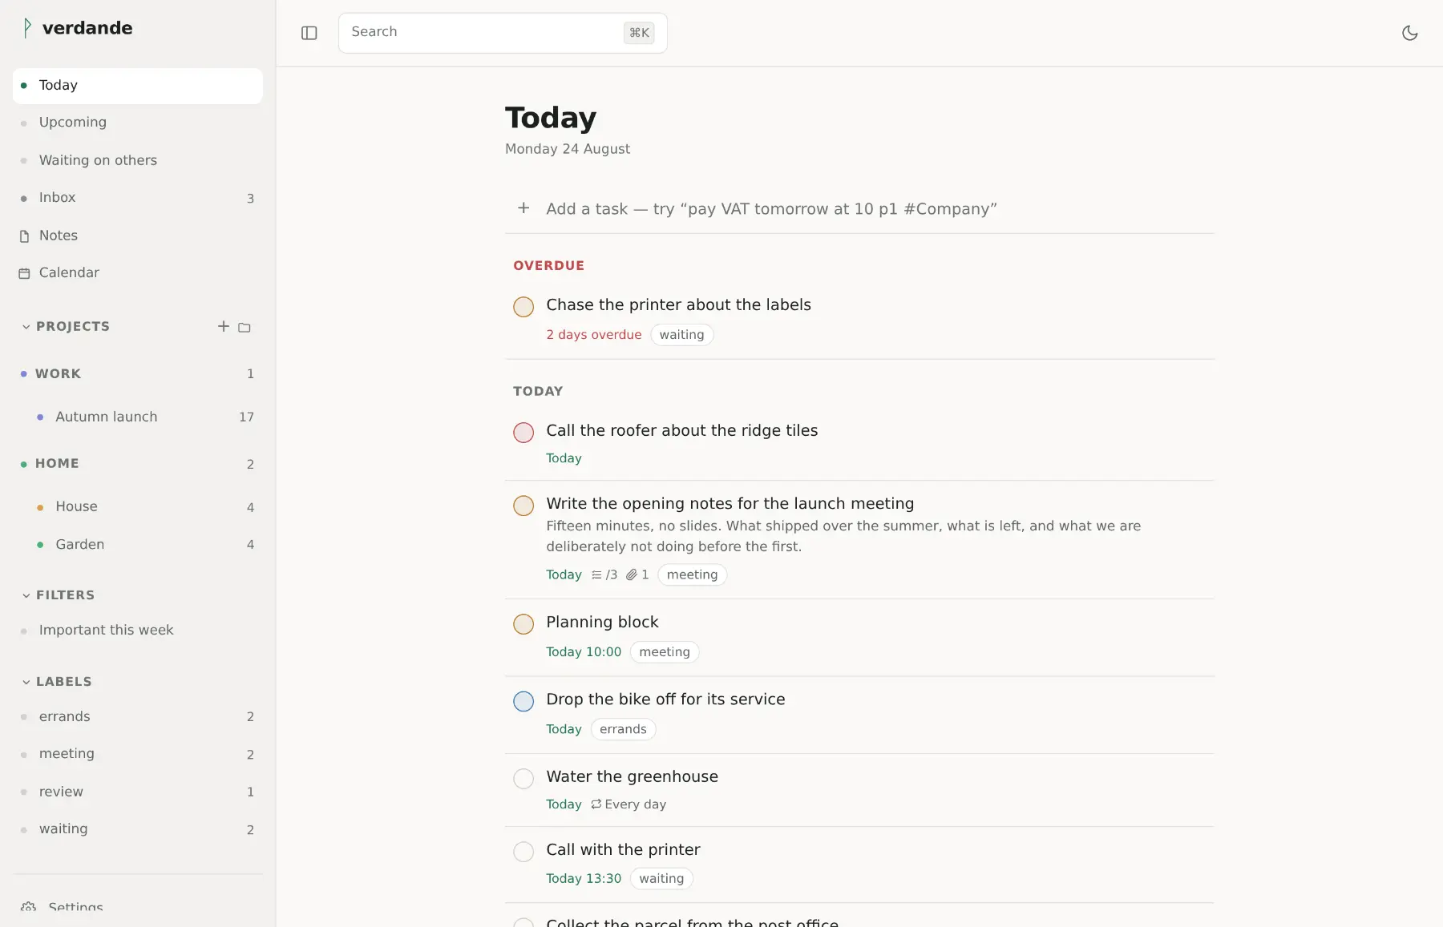The height and width of the screenshot is (927, 1443).
Task: Toggle the sidebar panel icon
Action: (x=309, y=33)
